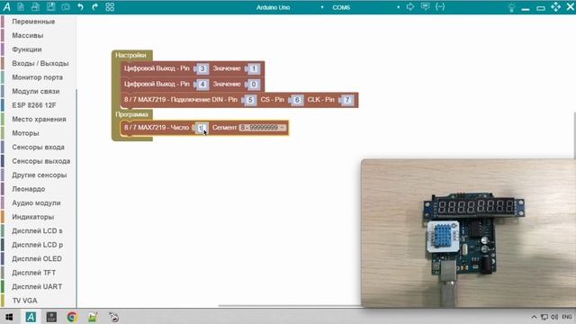Save the project with the floppy disk icon
Screen dimensions: 576x324
point(50,7)
